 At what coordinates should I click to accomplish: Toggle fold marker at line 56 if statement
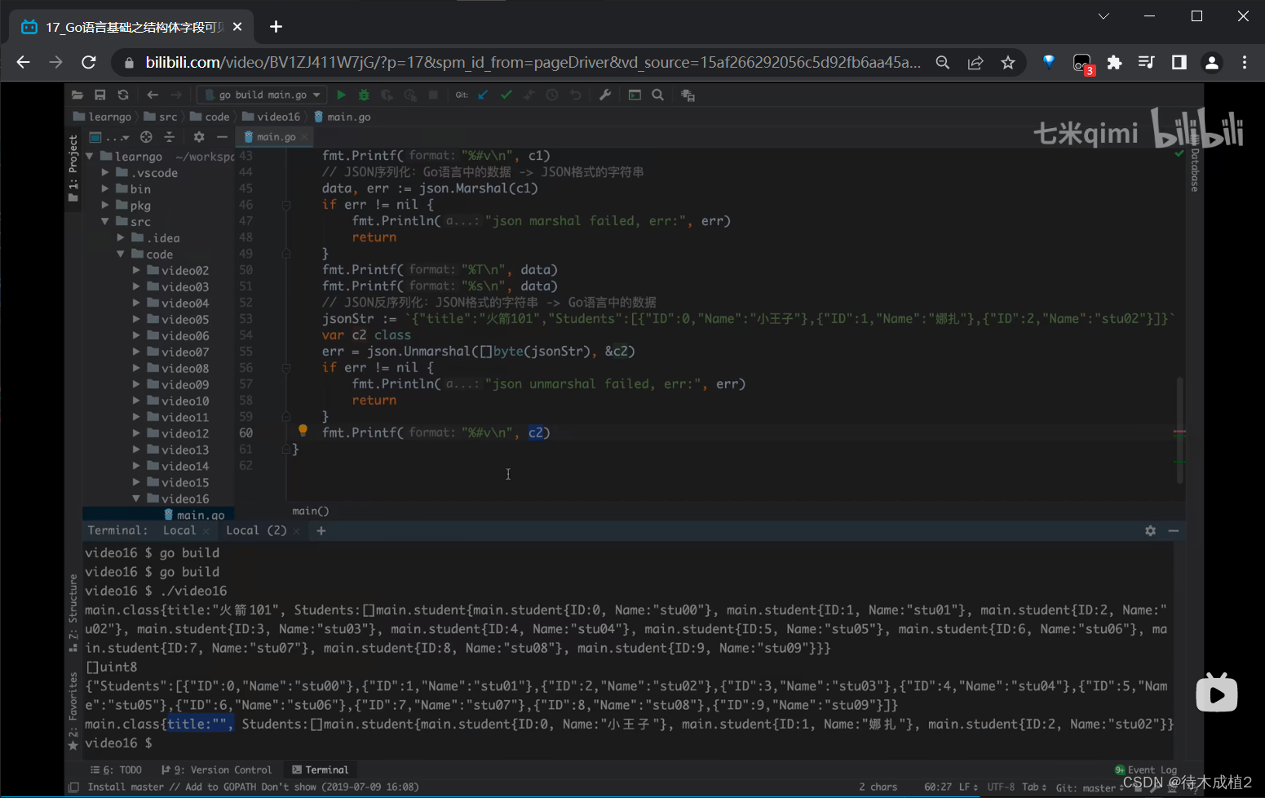tap(286, 368)
